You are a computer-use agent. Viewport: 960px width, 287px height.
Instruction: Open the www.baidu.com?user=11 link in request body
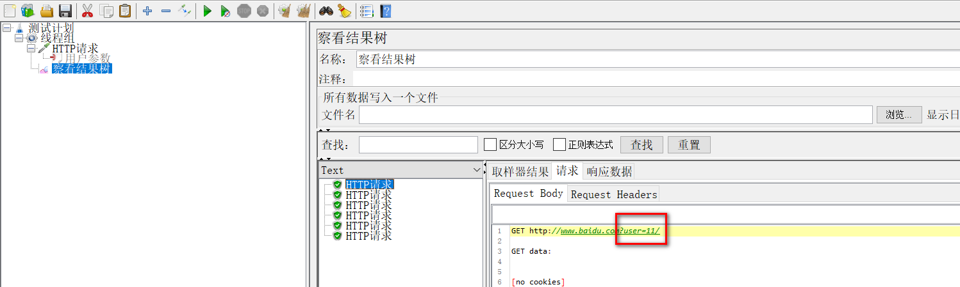[610, 231]
